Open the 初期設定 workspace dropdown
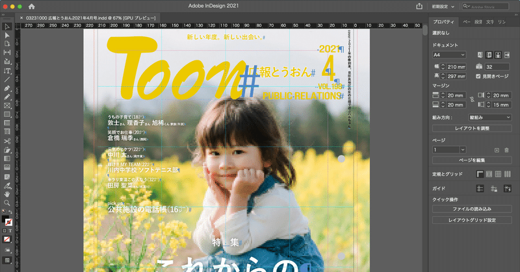The height and width of the screenshot is (272, 520). pyautogui.click(x=443, y=6)
